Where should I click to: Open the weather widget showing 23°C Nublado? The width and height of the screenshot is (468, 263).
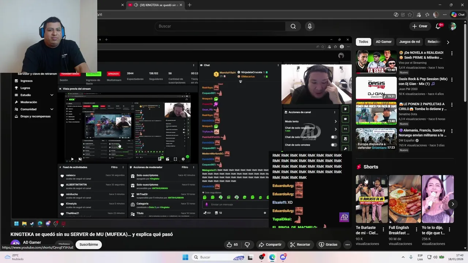coord(15,257)
